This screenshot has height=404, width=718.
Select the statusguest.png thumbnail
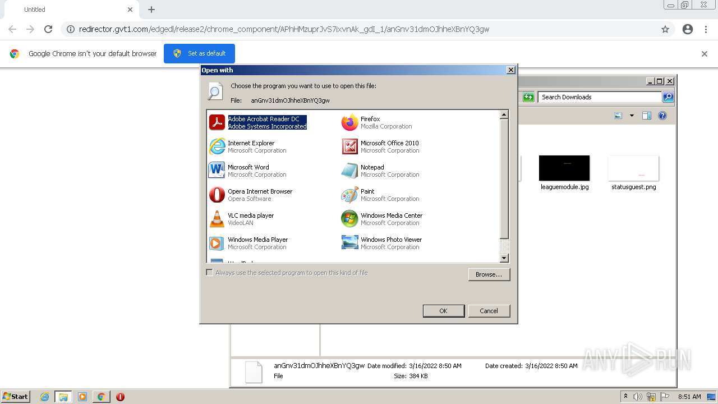click(633, 168)
